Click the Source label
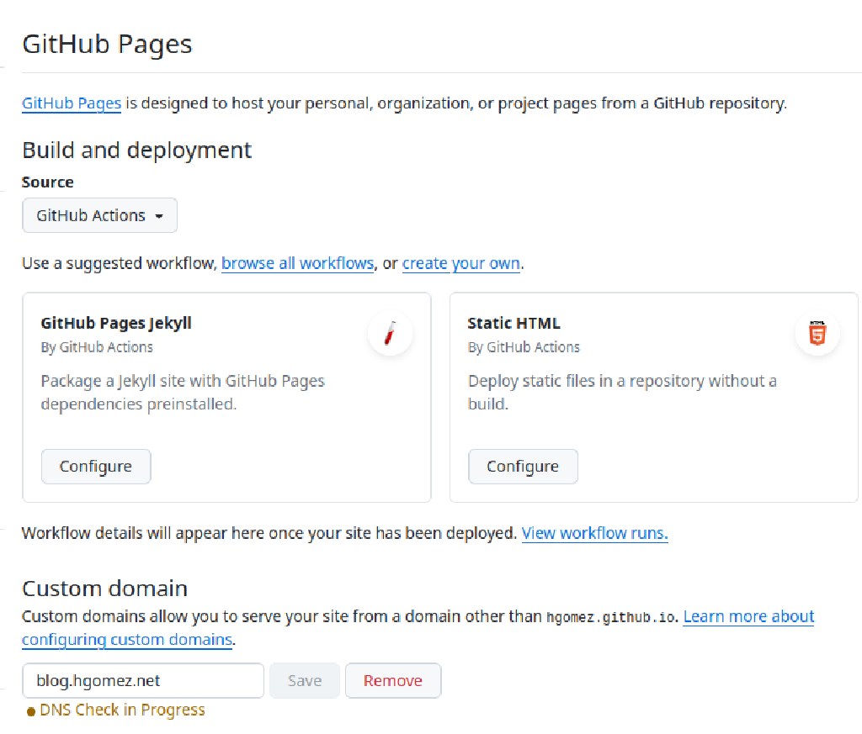 [48, 182]
